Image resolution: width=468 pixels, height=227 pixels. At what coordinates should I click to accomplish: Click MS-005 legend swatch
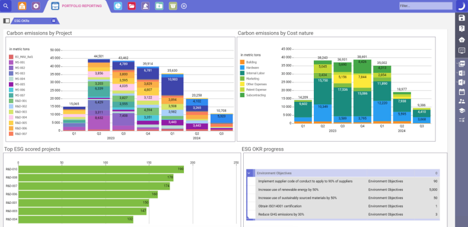11,84
